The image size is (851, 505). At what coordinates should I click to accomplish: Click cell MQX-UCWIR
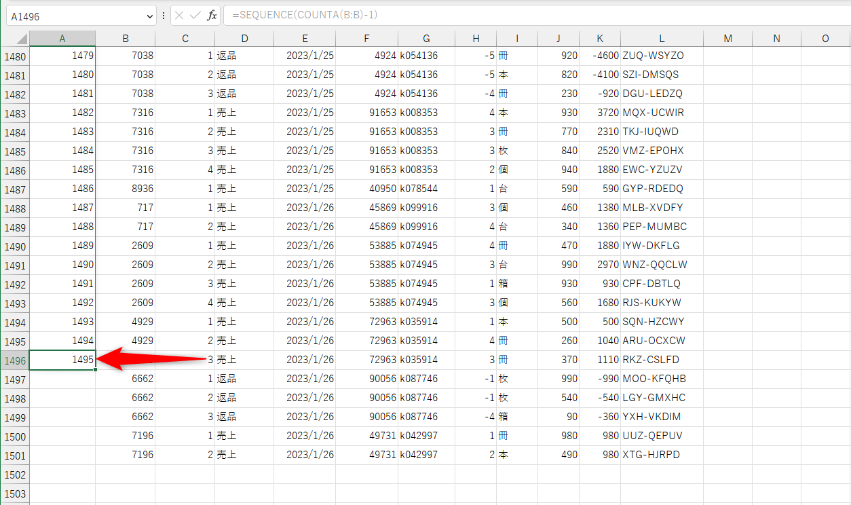click(x=662, y=113)
